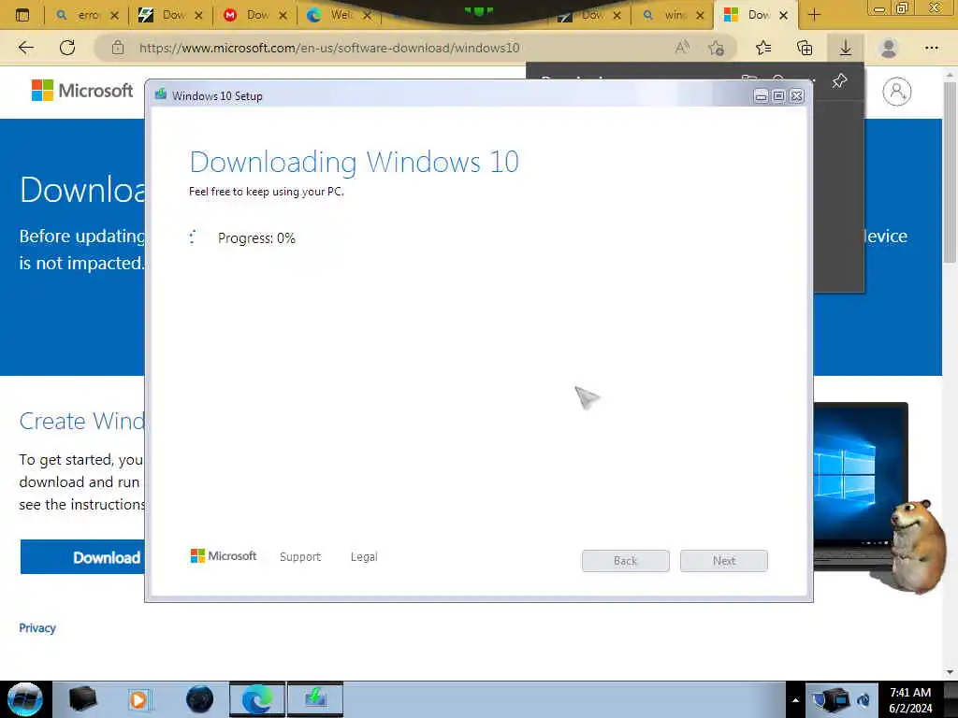
Task: Click the Windows 10 Setup title bar icon
Action: click(161, 94)
